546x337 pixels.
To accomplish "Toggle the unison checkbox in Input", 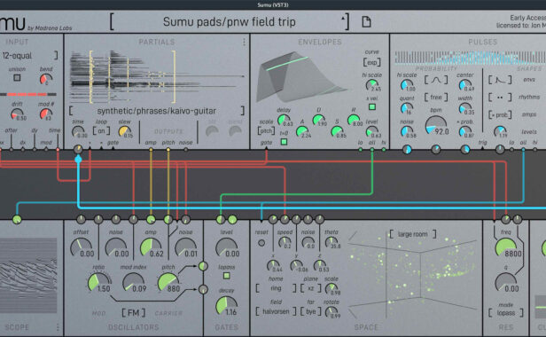I will [x=17, y=78].
